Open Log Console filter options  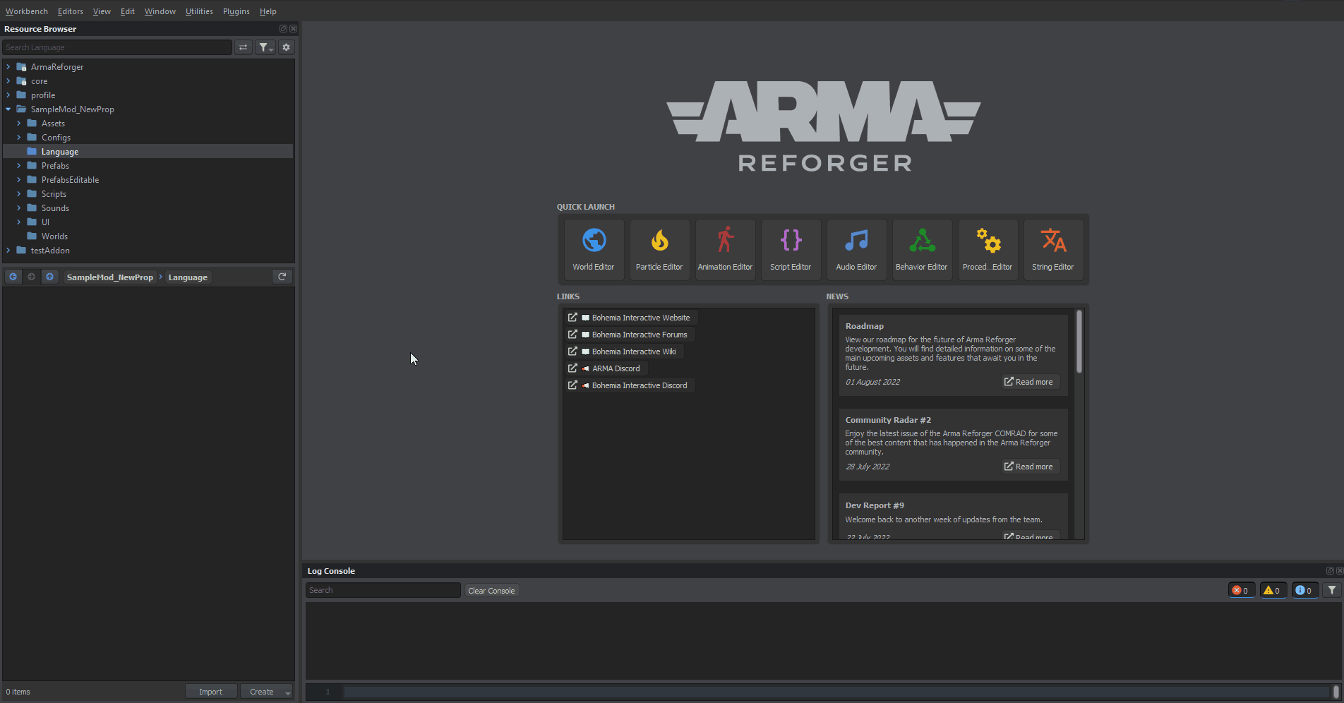click(x=1332, y=590)
